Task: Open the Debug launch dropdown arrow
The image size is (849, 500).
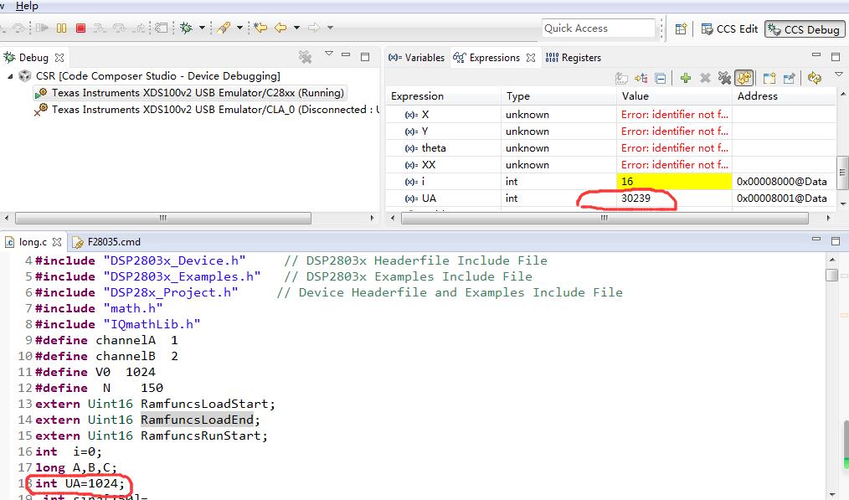Action: point(202,28)
